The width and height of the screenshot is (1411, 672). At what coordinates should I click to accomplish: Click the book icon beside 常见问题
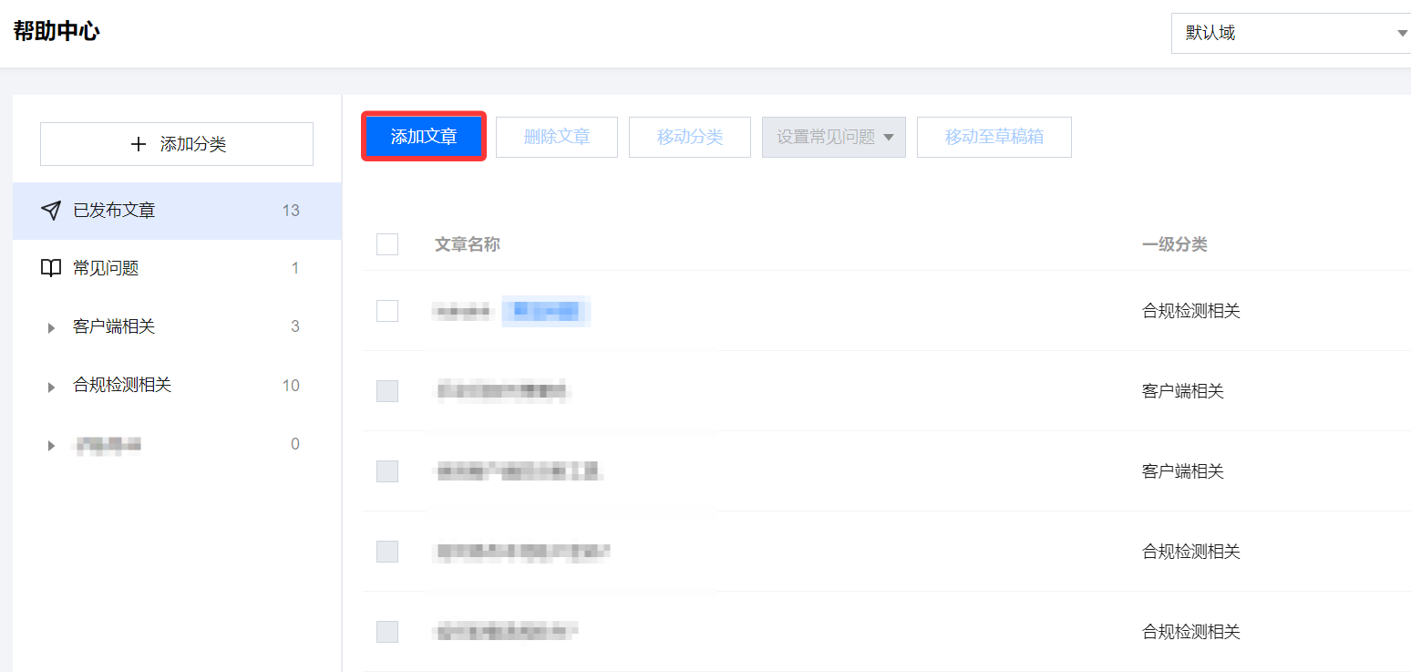51,268
